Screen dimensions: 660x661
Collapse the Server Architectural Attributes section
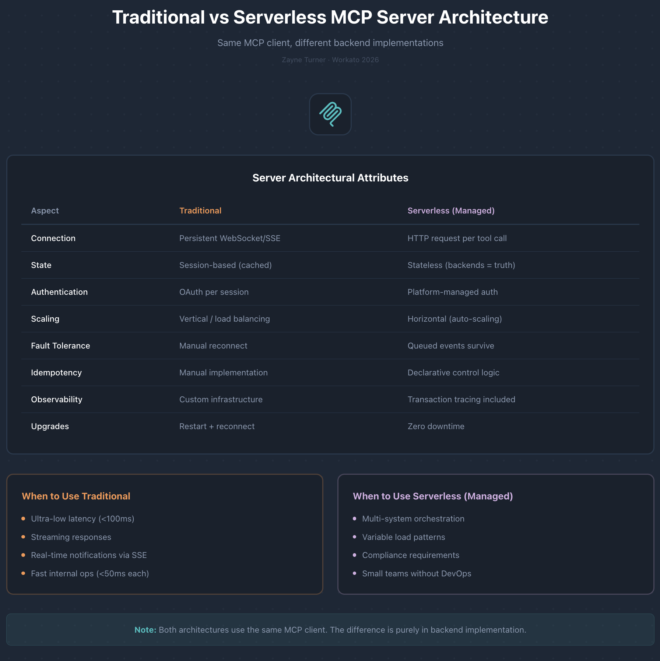coord(330,178)
